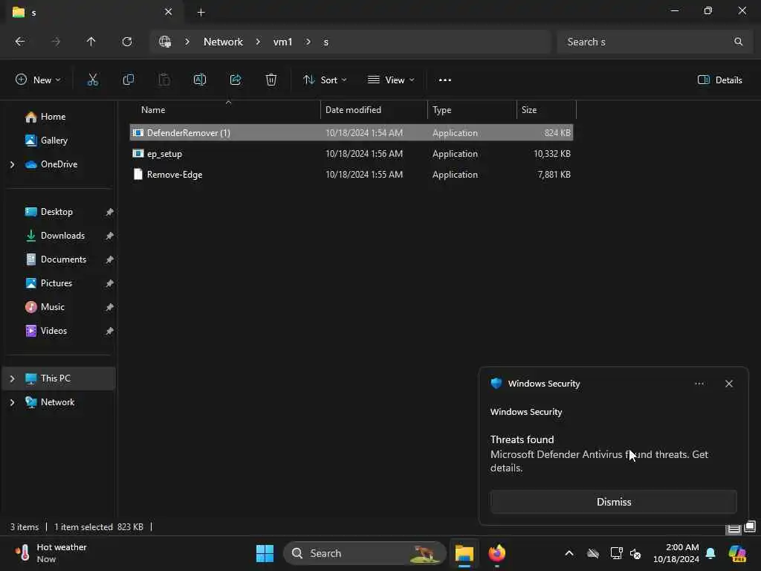Dismiss the Threats found notification
Viewport: 761px width, 571px height.
pos(613,502)
